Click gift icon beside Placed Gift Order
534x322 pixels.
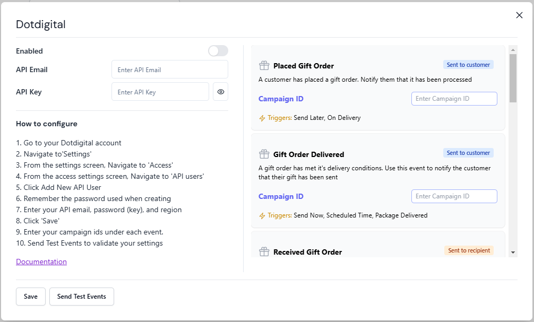[x=264, y=65]
